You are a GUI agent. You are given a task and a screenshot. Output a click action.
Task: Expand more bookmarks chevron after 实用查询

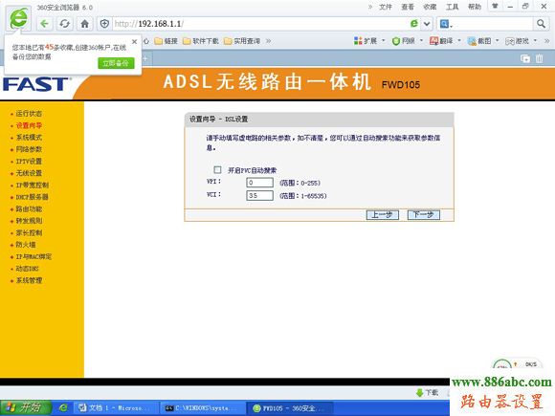coord(268,41)
